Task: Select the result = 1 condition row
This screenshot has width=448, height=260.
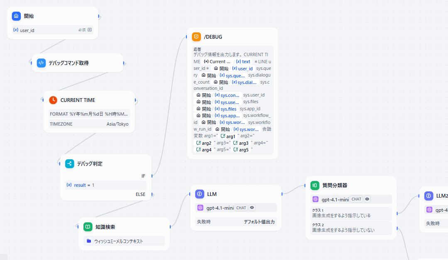Action: click(x=106, y=185)
